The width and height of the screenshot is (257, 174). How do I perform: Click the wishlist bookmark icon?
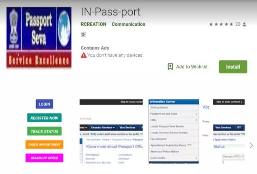(171, 67)
